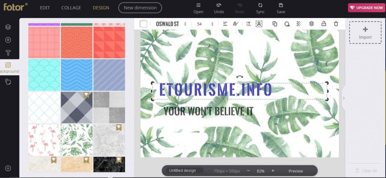The height and width of the screenshot is (178, 386).
Task: Open the text style italic icon
Action: pos(236,24)
